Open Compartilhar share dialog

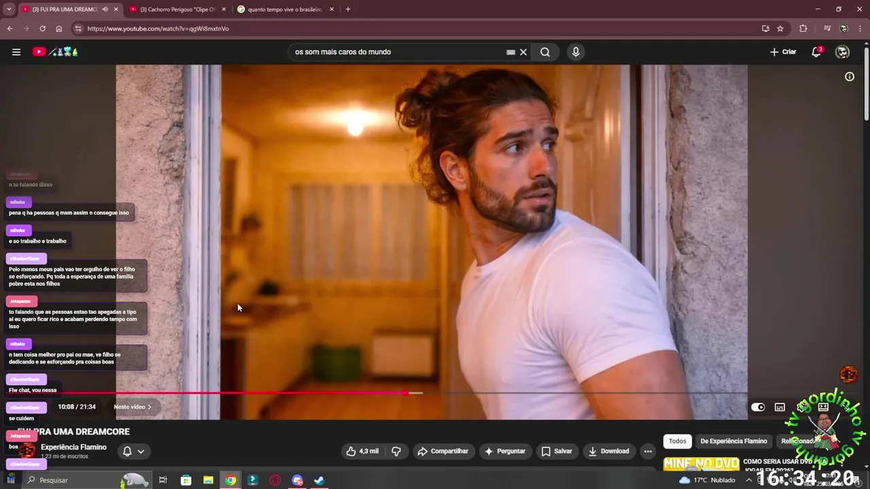click(x=443, y=451)
